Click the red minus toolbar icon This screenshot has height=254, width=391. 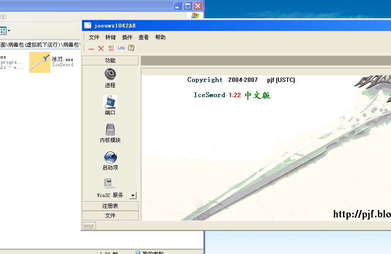point(91,49)
